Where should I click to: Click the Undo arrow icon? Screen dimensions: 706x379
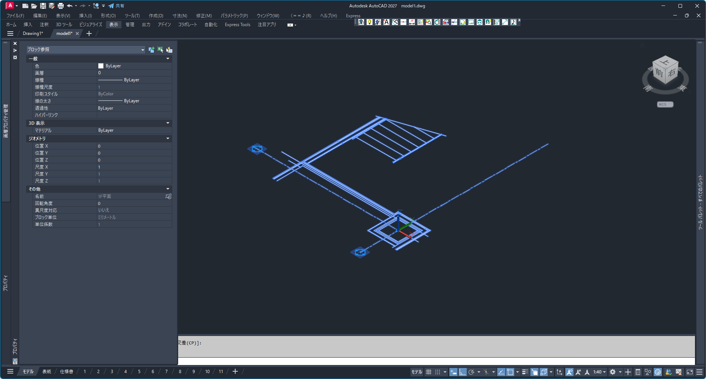tap(70, 6)
